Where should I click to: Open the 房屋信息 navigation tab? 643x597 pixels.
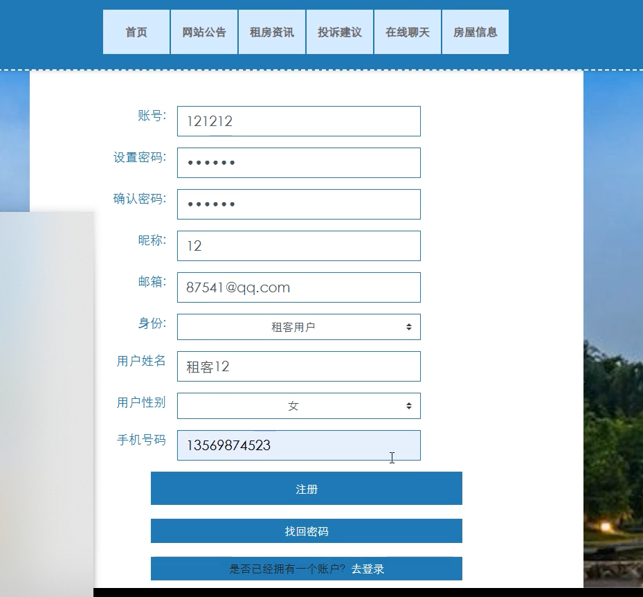[476, 32]
